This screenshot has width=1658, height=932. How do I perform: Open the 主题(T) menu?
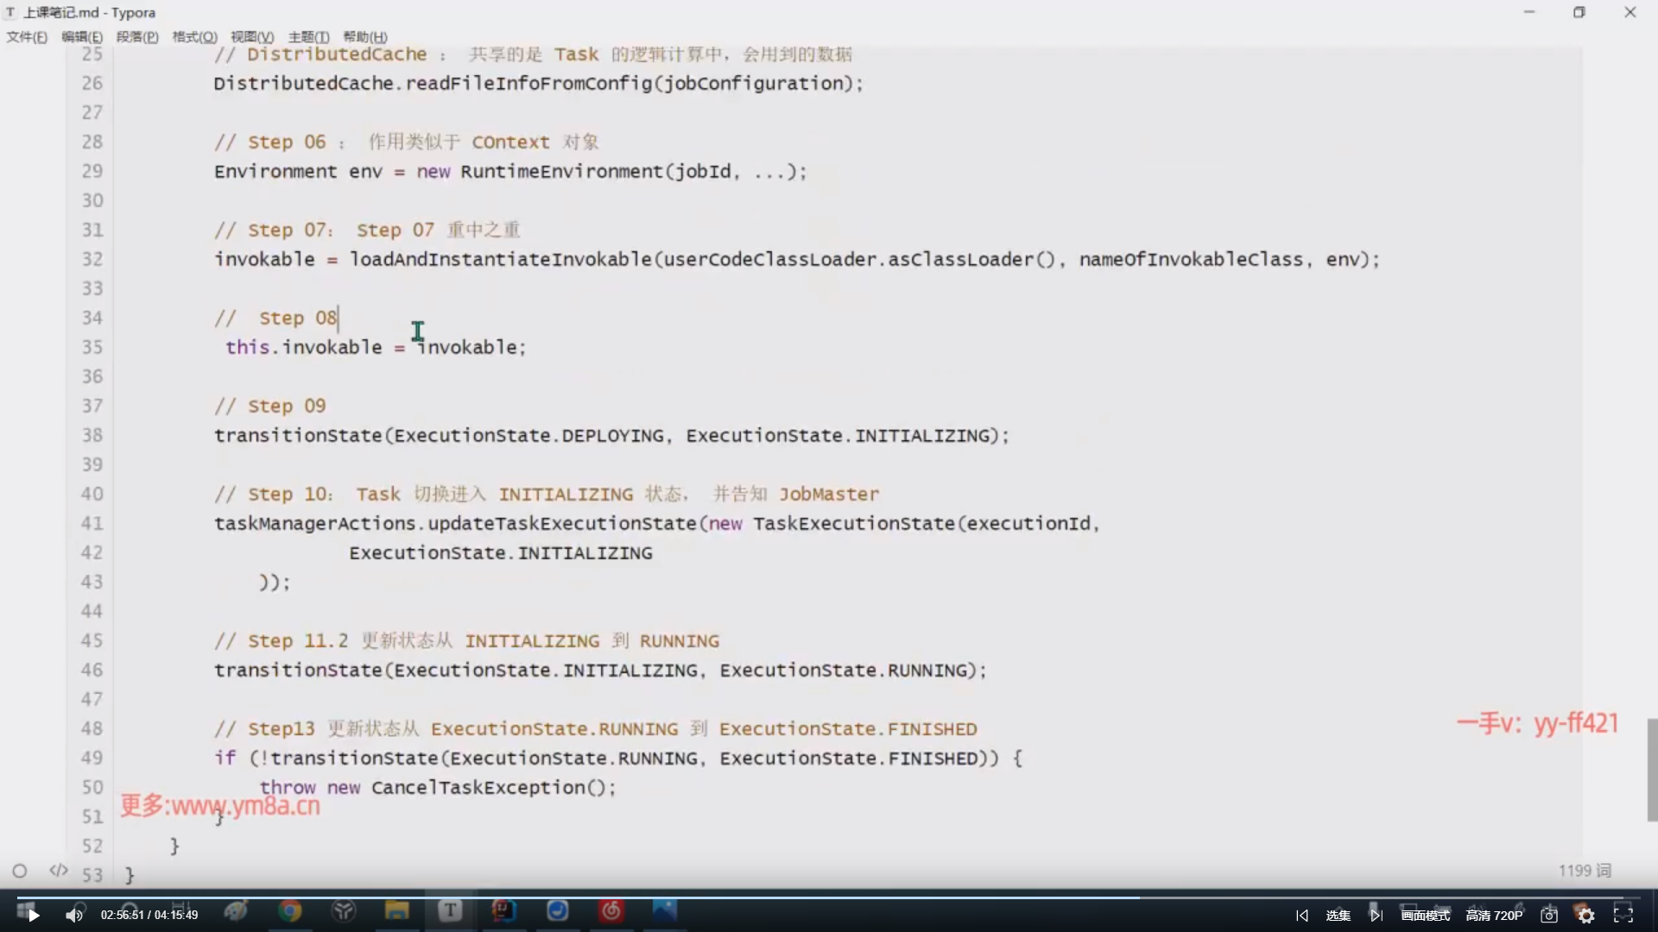pos(308,37)
